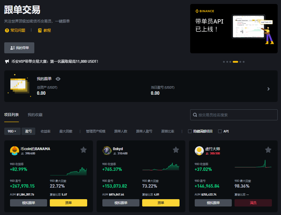Click the 跟单交易 page heading
281x215 pixels.
[x=22, y=10]
